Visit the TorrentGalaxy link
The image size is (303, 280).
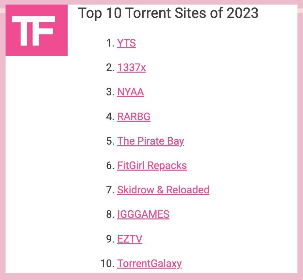click(149, 263)
